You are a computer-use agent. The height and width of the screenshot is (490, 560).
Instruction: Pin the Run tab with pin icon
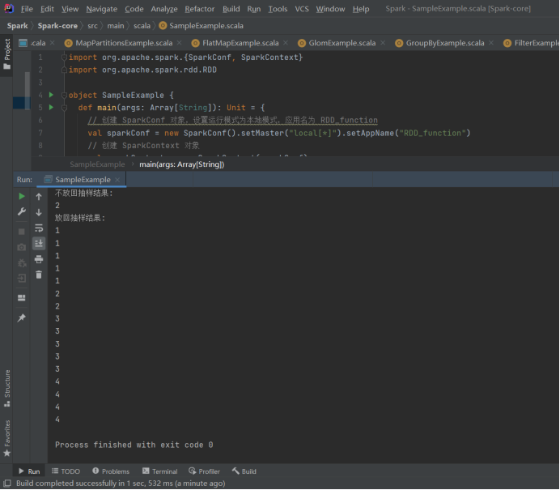pyautogui.click(x=22, y=317)
